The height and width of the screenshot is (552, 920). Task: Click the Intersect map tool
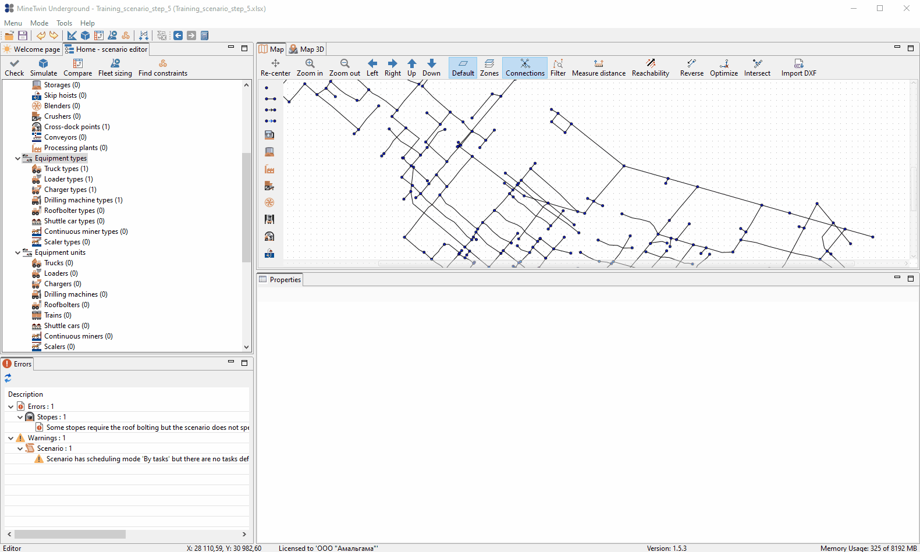[757, 67]
